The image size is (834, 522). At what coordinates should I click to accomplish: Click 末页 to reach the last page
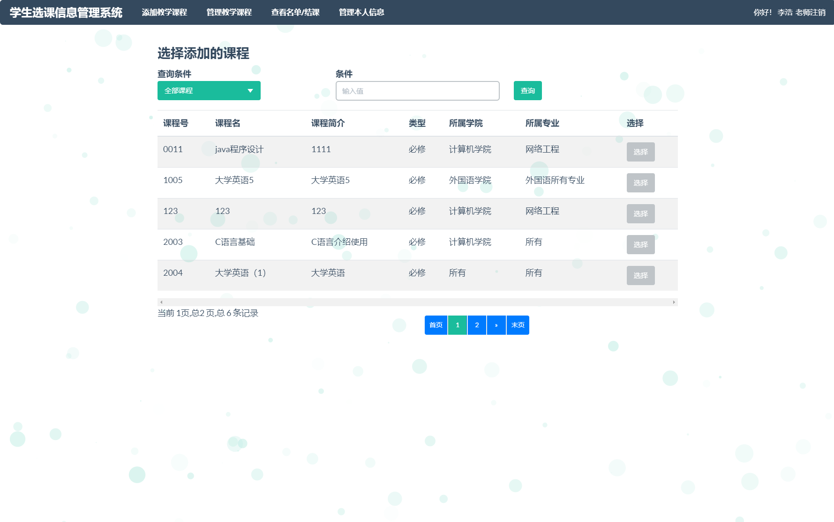pyautogui.click(x=518, y=325)
